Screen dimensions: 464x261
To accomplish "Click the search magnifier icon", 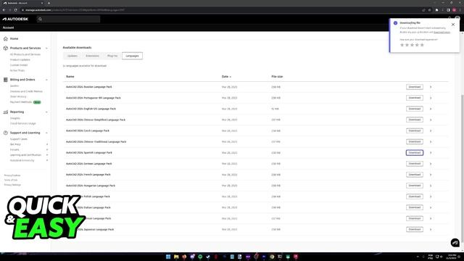I will tap(41, 20).
